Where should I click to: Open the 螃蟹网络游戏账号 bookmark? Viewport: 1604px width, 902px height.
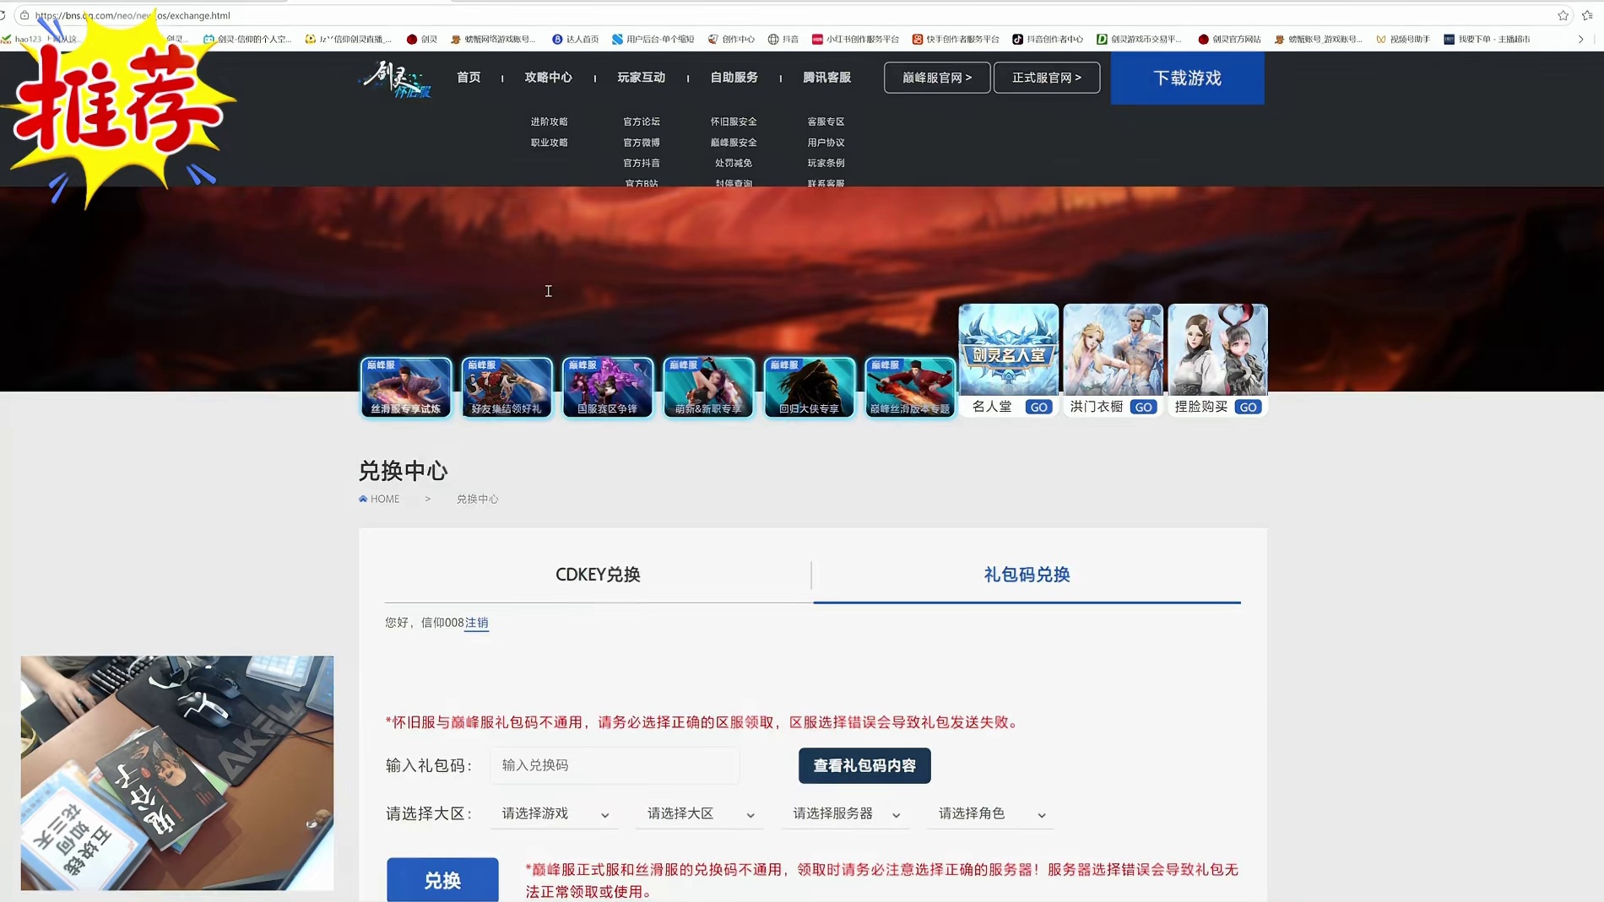[x=493, y=39]
